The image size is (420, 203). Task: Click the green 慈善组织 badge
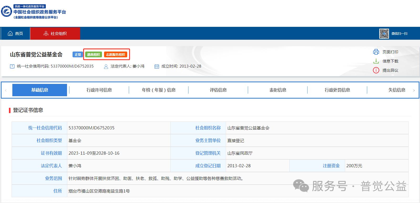93,54
